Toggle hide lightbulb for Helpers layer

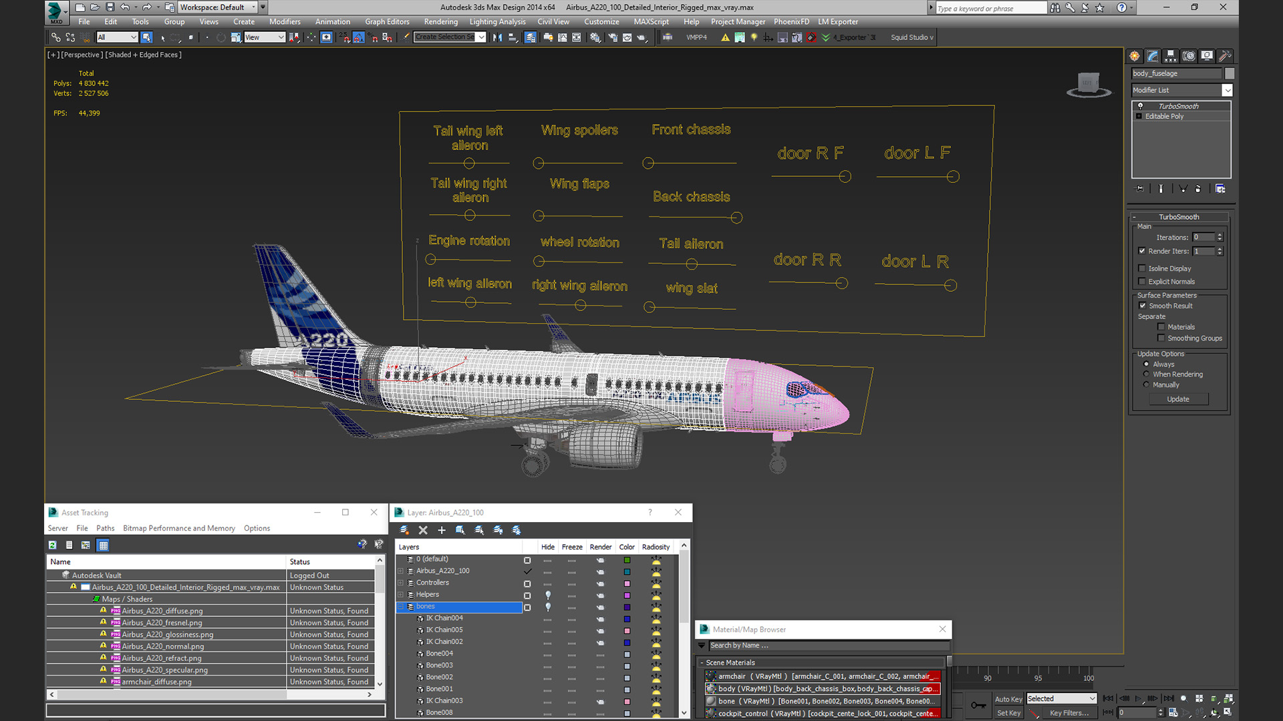[x=548, y=595]
